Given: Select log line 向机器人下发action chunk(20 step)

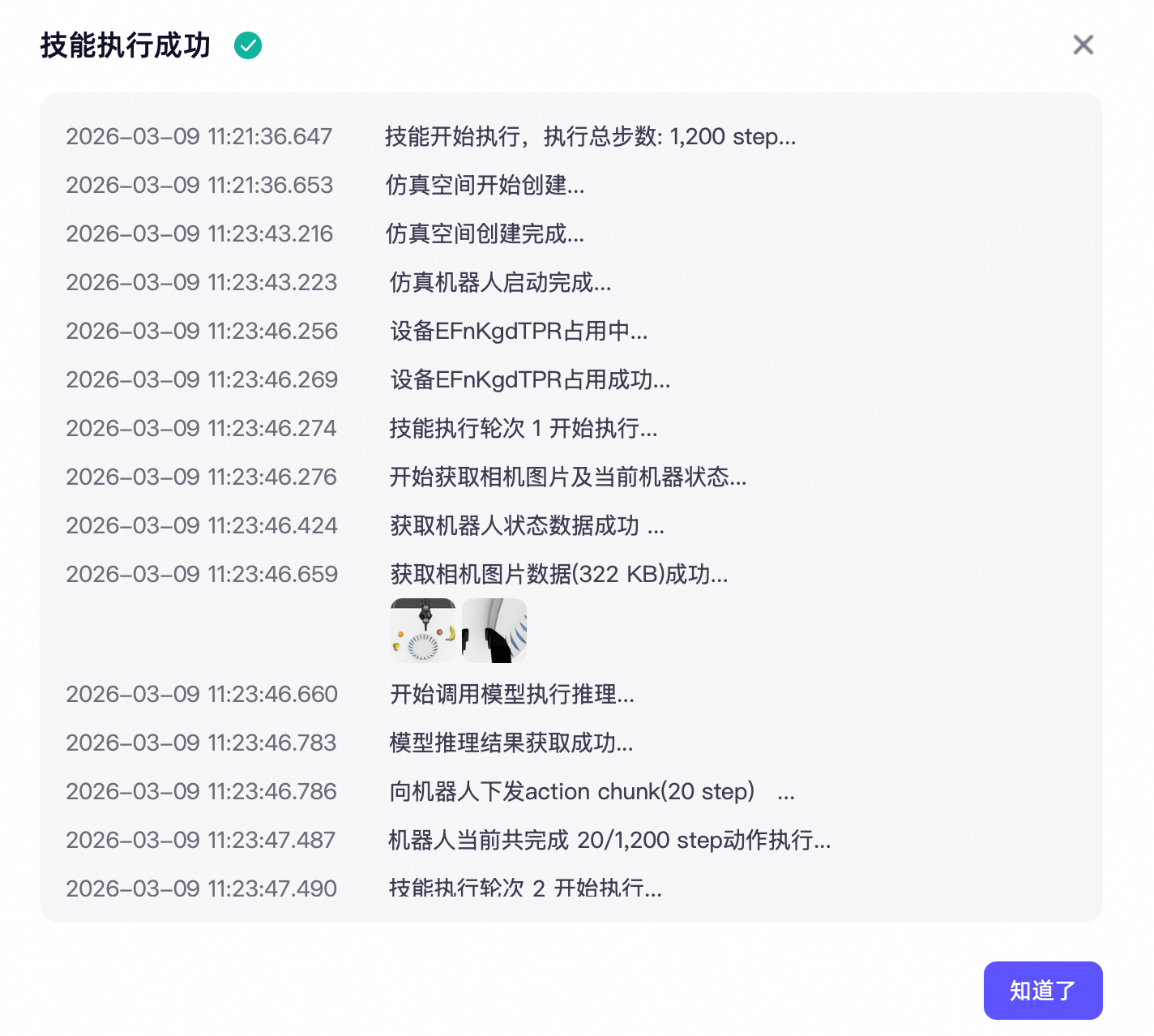Looking at the screenshot, I should (592, 791).
